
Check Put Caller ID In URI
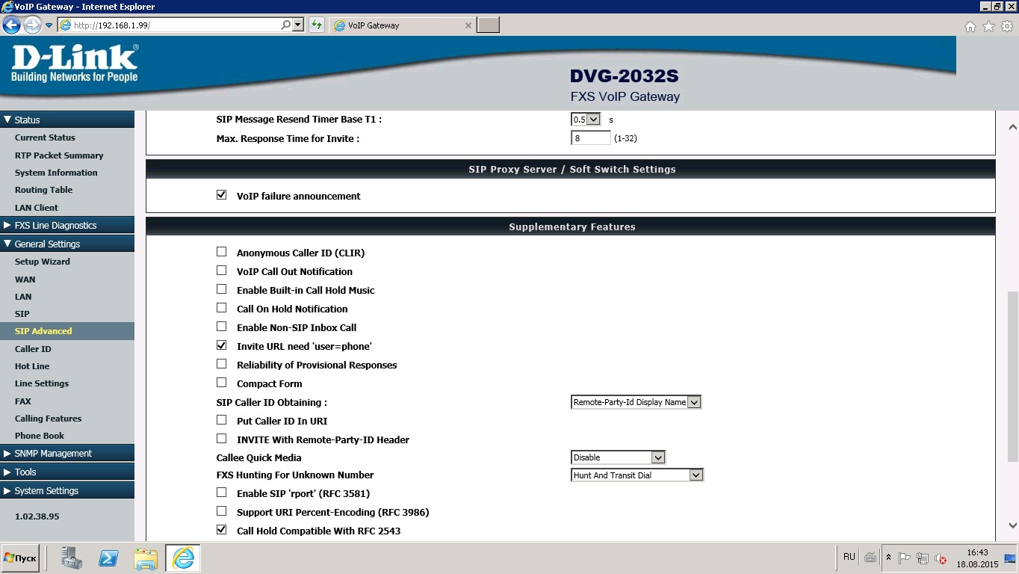(221, 420)
